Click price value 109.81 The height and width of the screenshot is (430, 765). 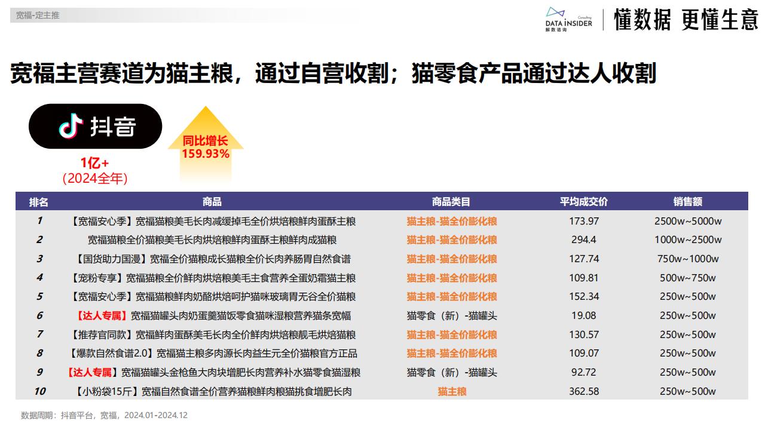[584, 278]
